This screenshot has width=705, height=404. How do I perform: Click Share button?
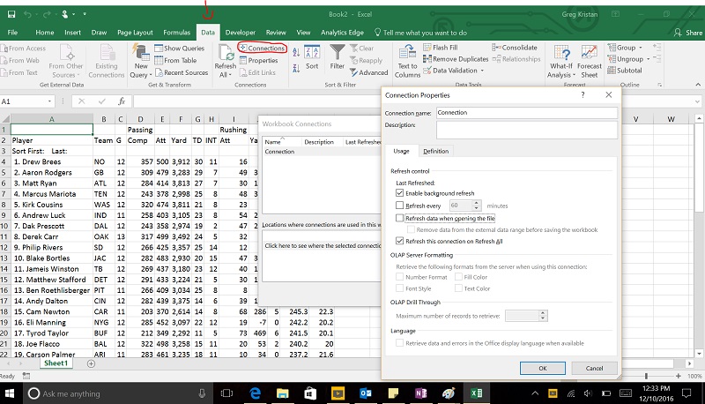[688, 33]
